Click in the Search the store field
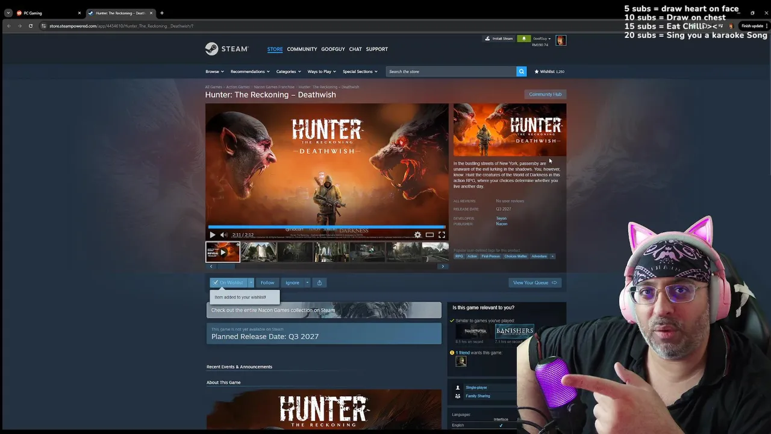 pyautogui.click(x=451, y=72)
